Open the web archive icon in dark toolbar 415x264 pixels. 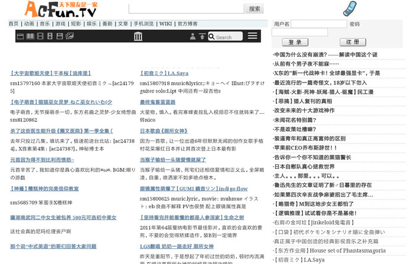20,36
